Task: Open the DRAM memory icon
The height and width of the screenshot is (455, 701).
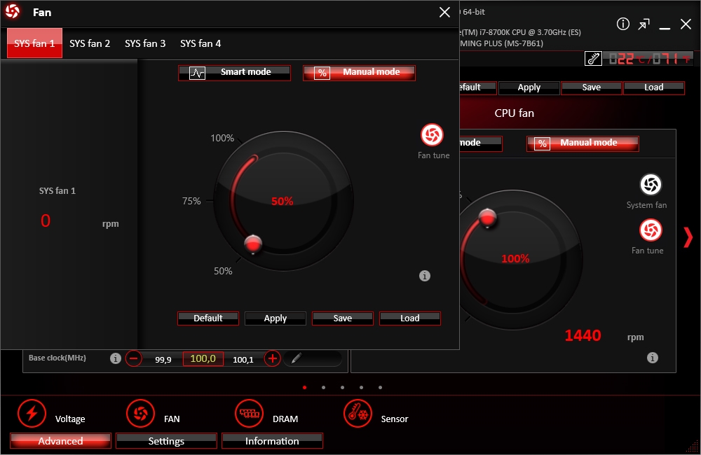Action: tap(249, 414)
